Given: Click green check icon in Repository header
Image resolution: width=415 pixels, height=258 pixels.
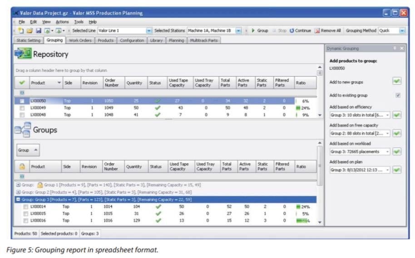Looking at the screenshot, I should (x=22, y=83).
